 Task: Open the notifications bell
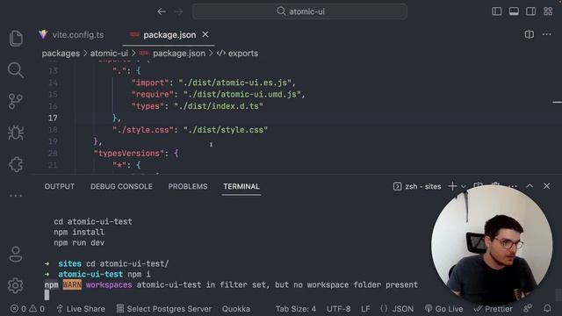[x=547, y=308]
